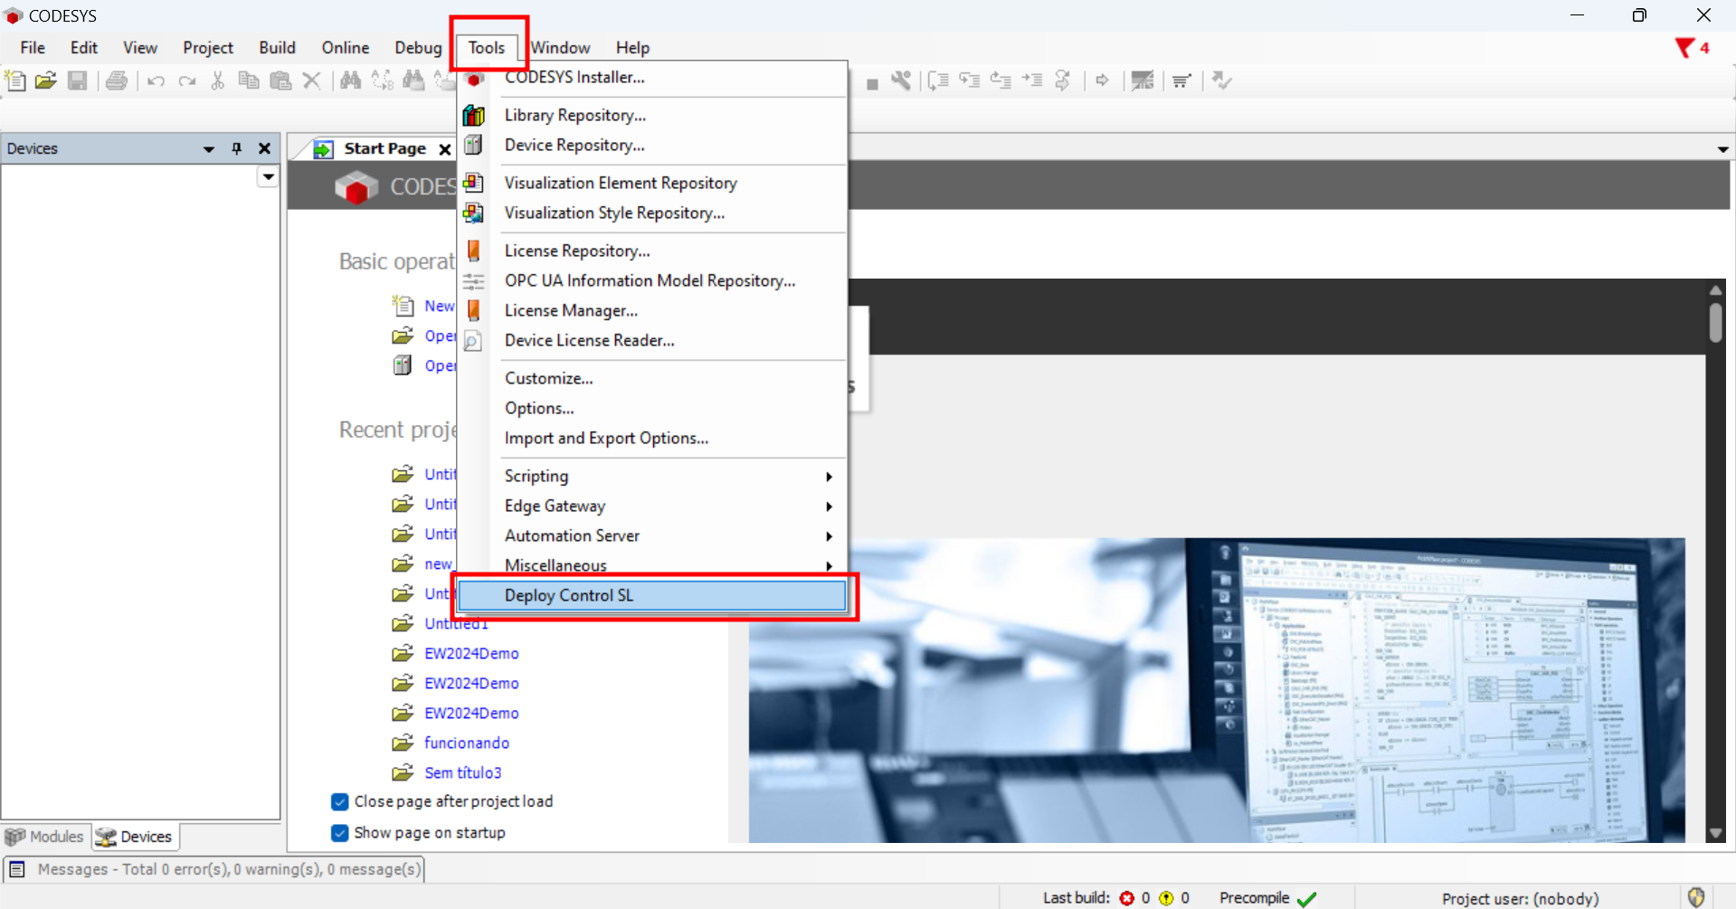
Task: Open the File menu
Action: [x=33, y=48]
